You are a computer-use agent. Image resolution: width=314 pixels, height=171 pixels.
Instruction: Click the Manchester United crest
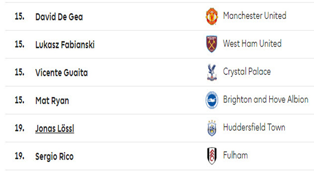tap(212, 16)
